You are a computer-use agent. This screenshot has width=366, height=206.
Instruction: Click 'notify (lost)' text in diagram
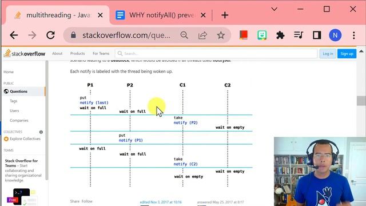[94, 102]
